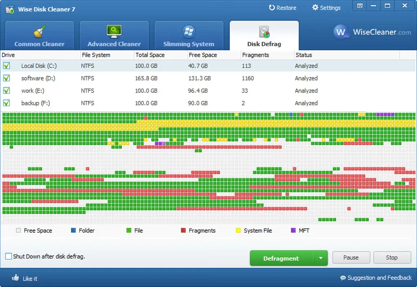Uncheck the backup (F:) drive checkbox
Viewport: 417px width, 287px height.
pos(7,103)
